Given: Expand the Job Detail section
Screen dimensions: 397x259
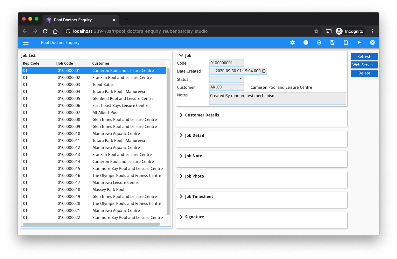Looking at the screenshot, I should (x=181, y=135).
